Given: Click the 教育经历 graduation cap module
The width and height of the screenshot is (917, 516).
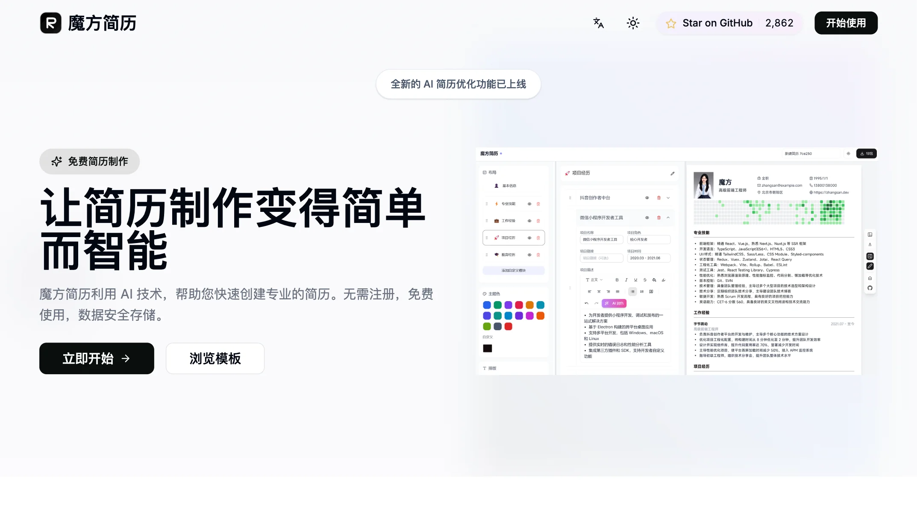Looking at the screenshot, I should pyautogui.click(x=508, y=255).
